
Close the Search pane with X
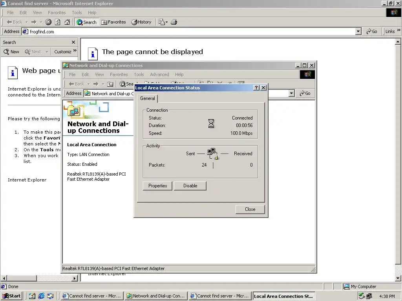[73, 42]
